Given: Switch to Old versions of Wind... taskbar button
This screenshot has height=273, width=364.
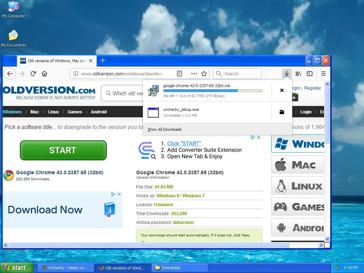Looking at the screenshot, I should pos(123,268).
